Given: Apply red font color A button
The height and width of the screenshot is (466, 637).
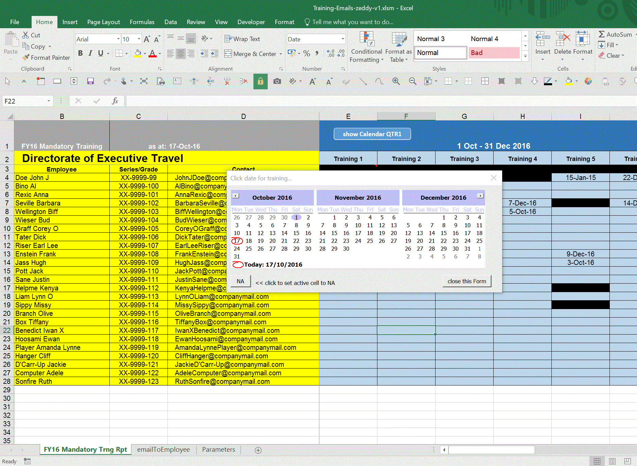Looking at the screenshot, I should point(153,53).
